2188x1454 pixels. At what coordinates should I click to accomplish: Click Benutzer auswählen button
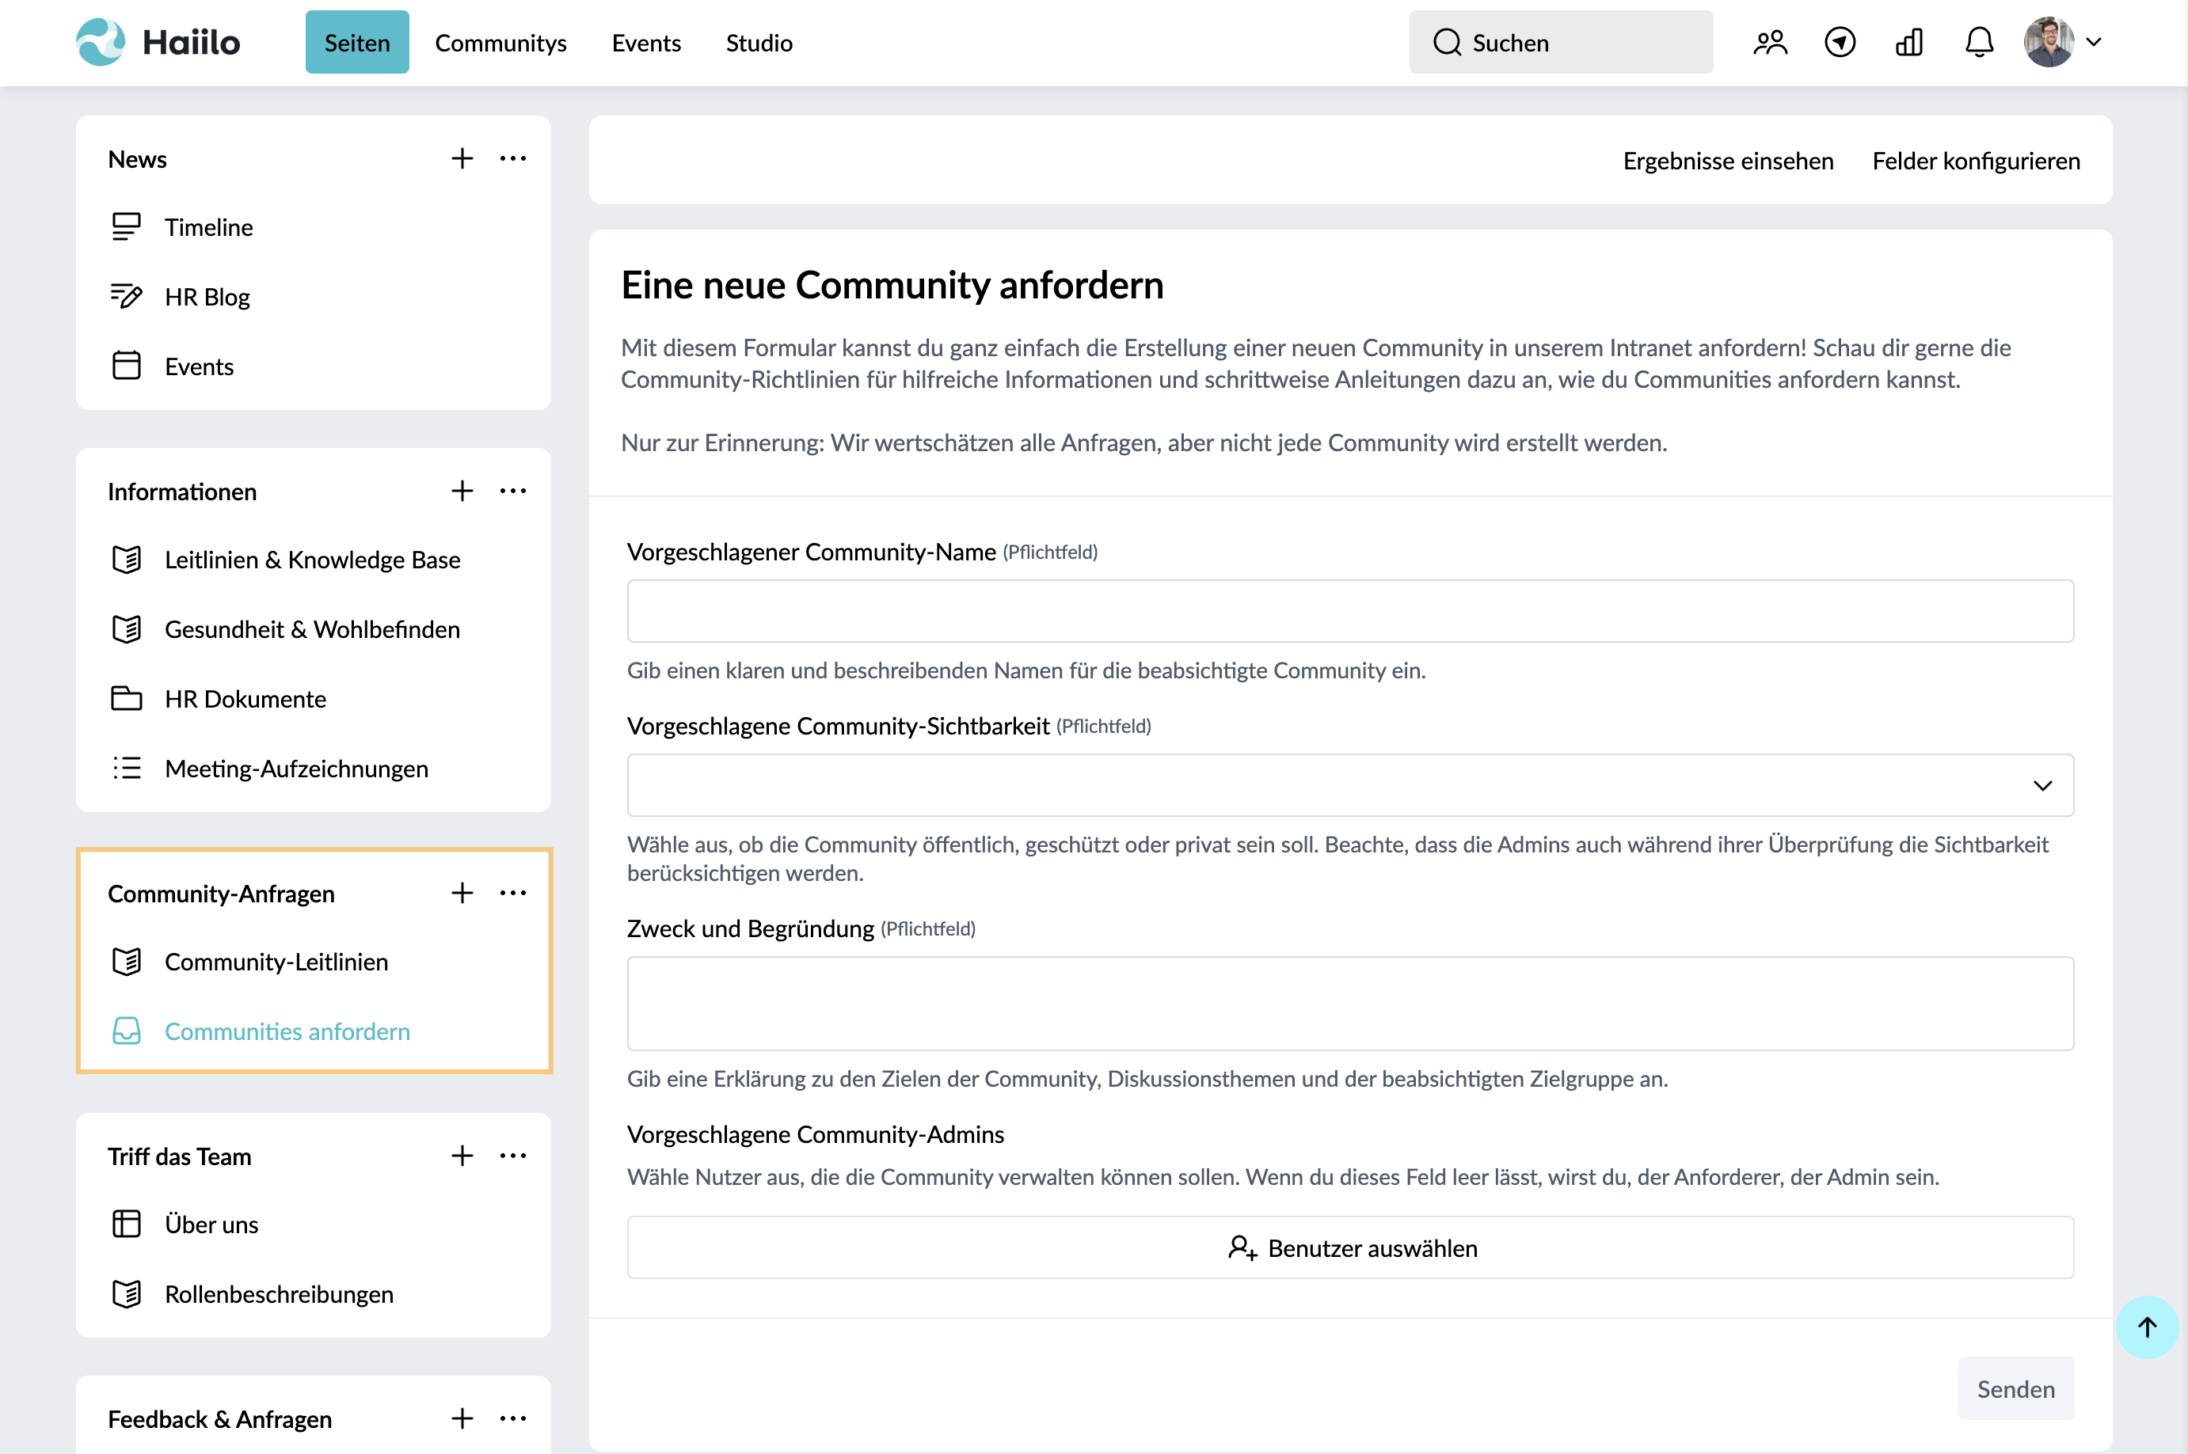(x=1350, y=1248)
